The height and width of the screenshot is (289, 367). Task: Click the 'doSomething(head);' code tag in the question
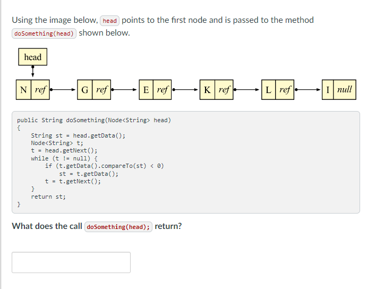tap(118, 227)
